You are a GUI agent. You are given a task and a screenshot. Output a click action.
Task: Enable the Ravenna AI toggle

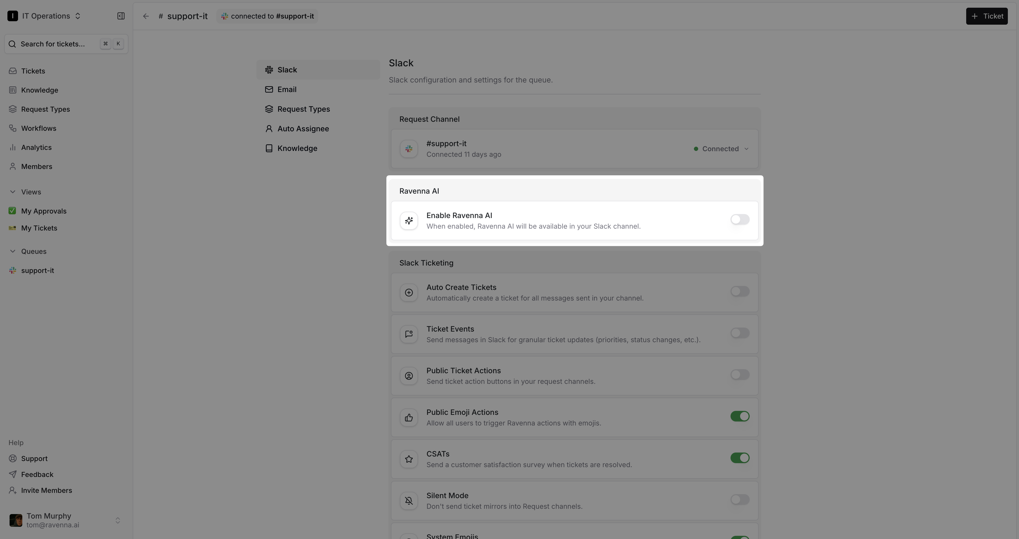(x=740, y=219)
